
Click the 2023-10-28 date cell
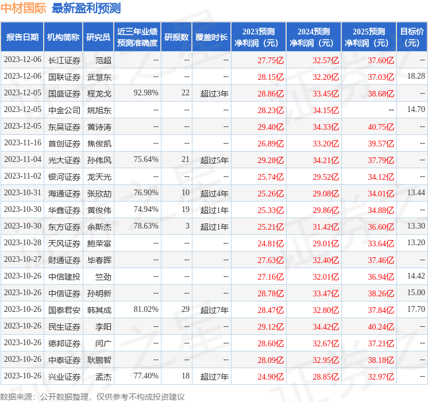click(x=22, y=242)
